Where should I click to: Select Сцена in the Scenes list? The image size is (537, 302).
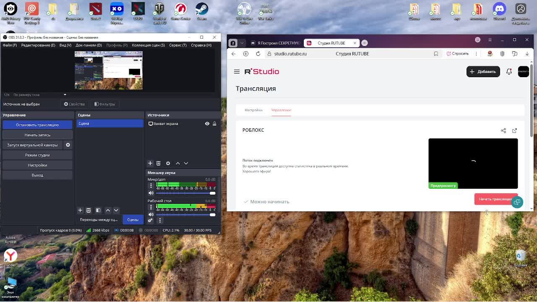coord(110,124)
